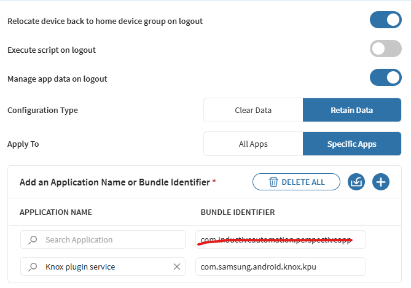The image size is (411, 288).
Task: Disable relocate device to home group toggle
Action: [385, 20]
